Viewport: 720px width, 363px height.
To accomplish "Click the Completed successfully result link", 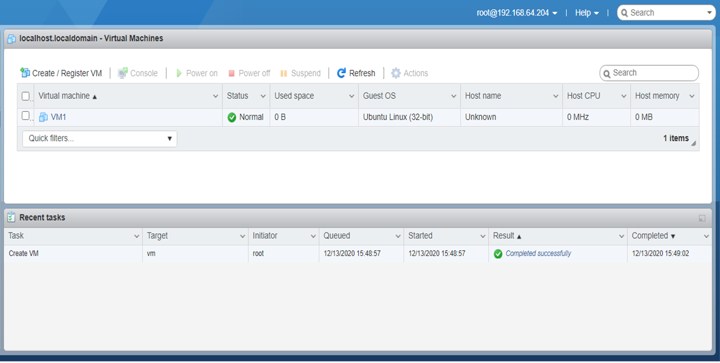I will 538,254.
